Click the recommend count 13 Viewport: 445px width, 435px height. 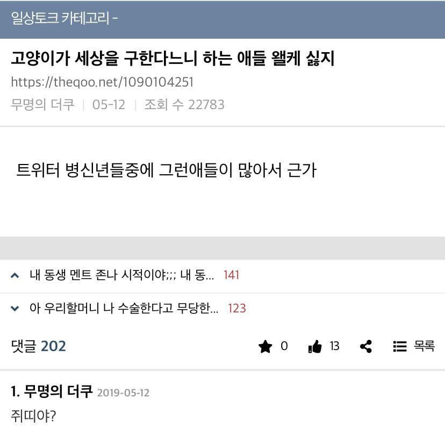click(335, 346)
